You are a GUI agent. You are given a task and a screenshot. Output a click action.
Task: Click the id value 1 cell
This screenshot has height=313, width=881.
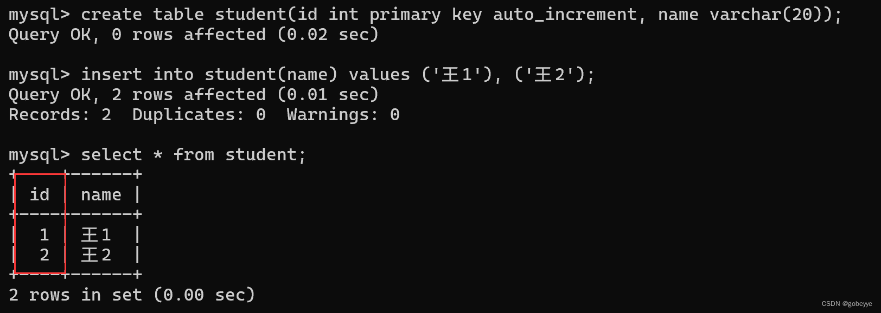[44, 235]
